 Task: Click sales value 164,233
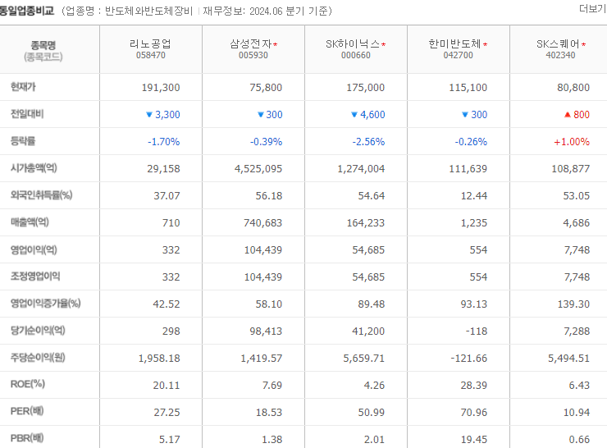[x=366, y=223]
